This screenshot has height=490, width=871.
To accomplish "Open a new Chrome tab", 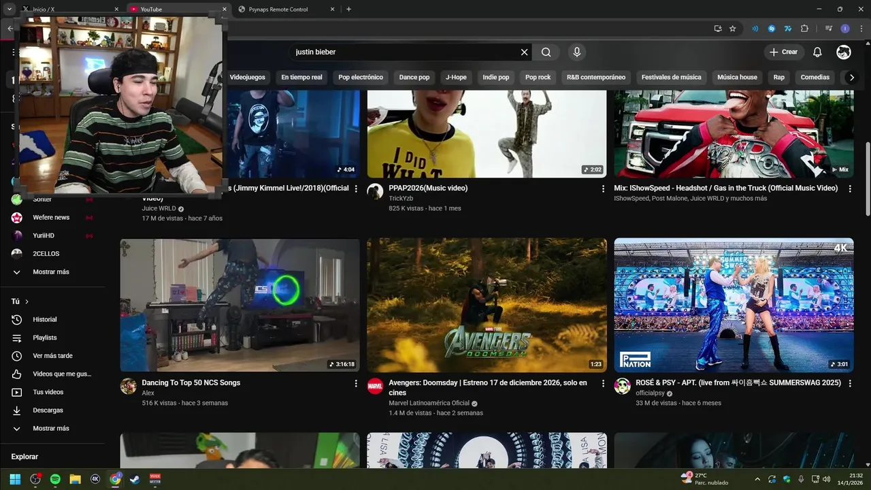I will pos(349,10).
